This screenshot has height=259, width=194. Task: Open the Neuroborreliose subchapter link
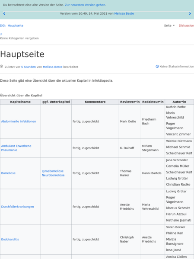pyautogui.click(x=53, y=175)
